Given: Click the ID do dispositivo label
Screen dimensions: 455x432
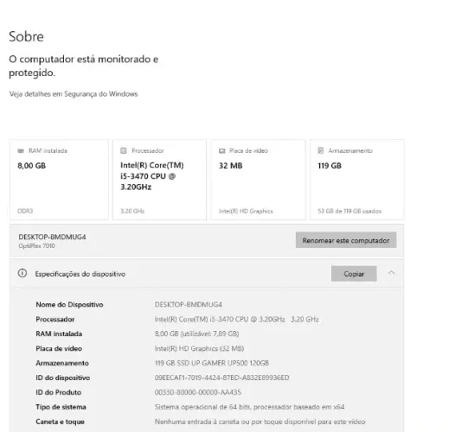Looking at the screenshot, I should pos(63,378).
